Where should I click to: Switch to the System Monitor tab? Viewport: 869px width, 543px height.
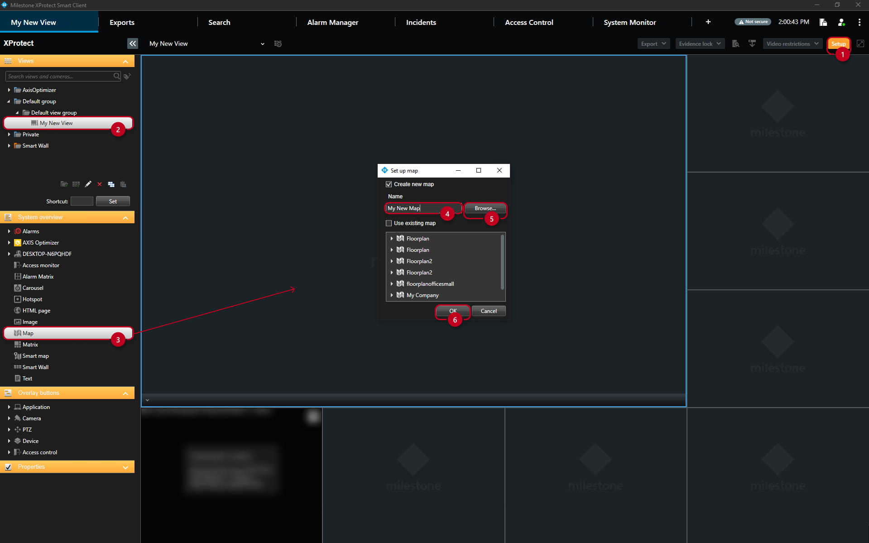629,22
